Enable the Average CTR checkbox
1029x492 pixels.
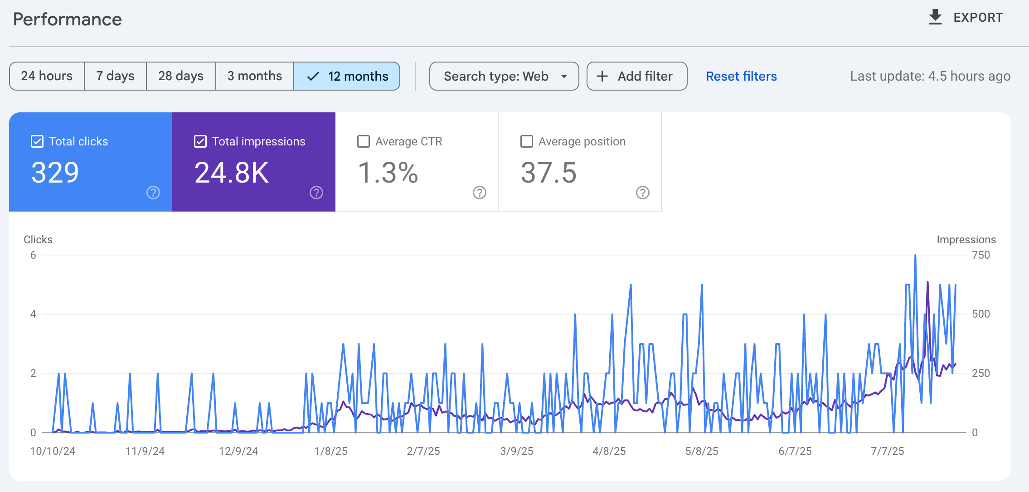364,141
